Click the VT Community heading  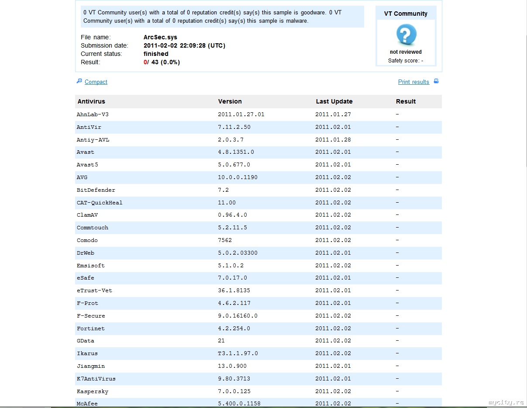406,14
